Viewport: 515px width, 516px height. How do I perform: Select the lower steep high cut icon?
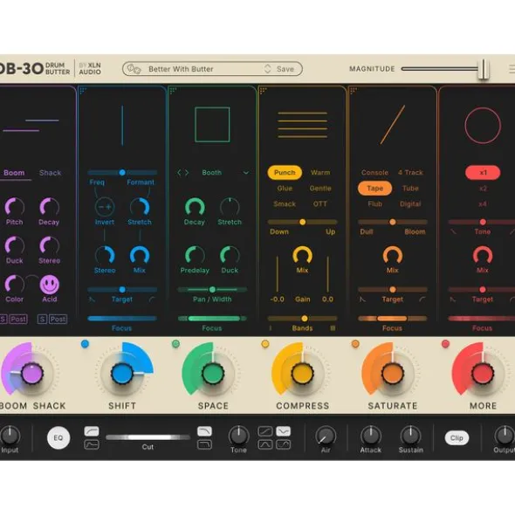click(x=204, y=445)
